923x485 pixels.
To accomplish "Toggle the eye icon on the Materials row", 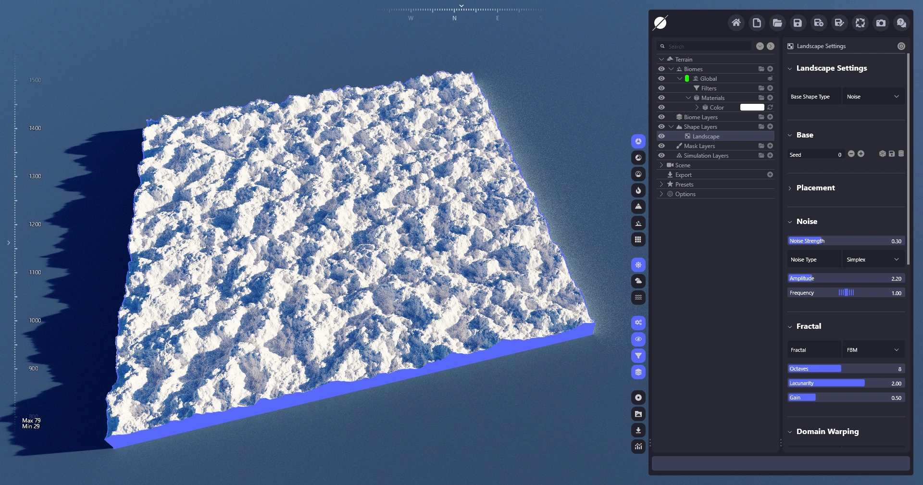I will tap(661, 98).
